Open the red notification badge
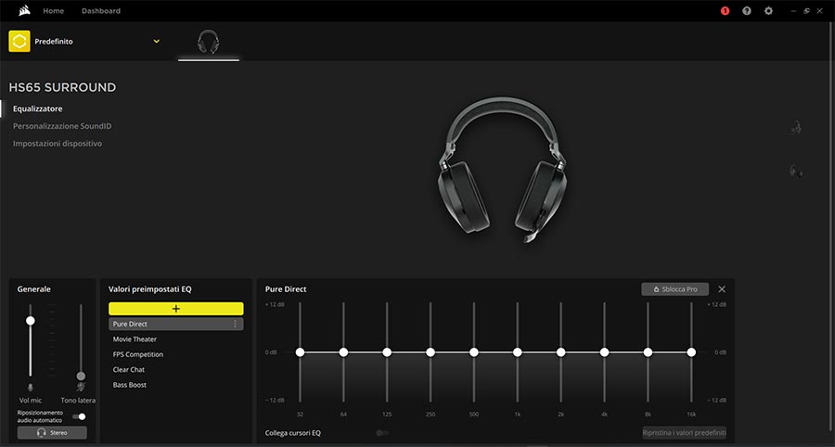835x447 pixels. [725, 10]
